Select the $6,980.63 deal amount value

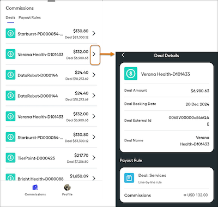pyautogui.click(x=200, y=91)
